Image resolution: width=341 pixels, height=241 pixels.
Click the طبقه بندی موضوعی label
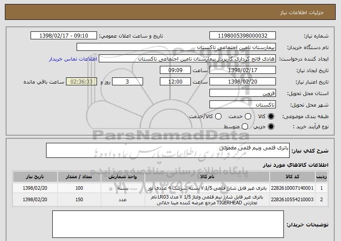coord(305,117)
